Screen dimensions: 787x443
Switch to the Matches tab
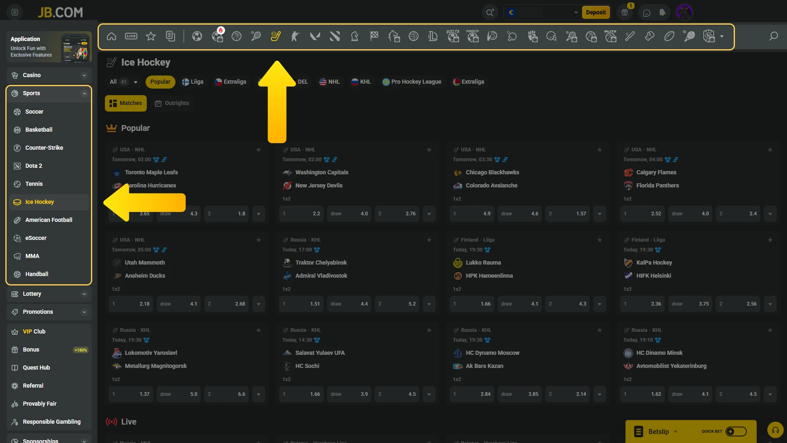(x=126, y=103)
